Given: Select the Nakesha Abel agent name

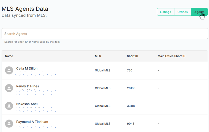Looking at the screenshot, I should click(27, 104).
